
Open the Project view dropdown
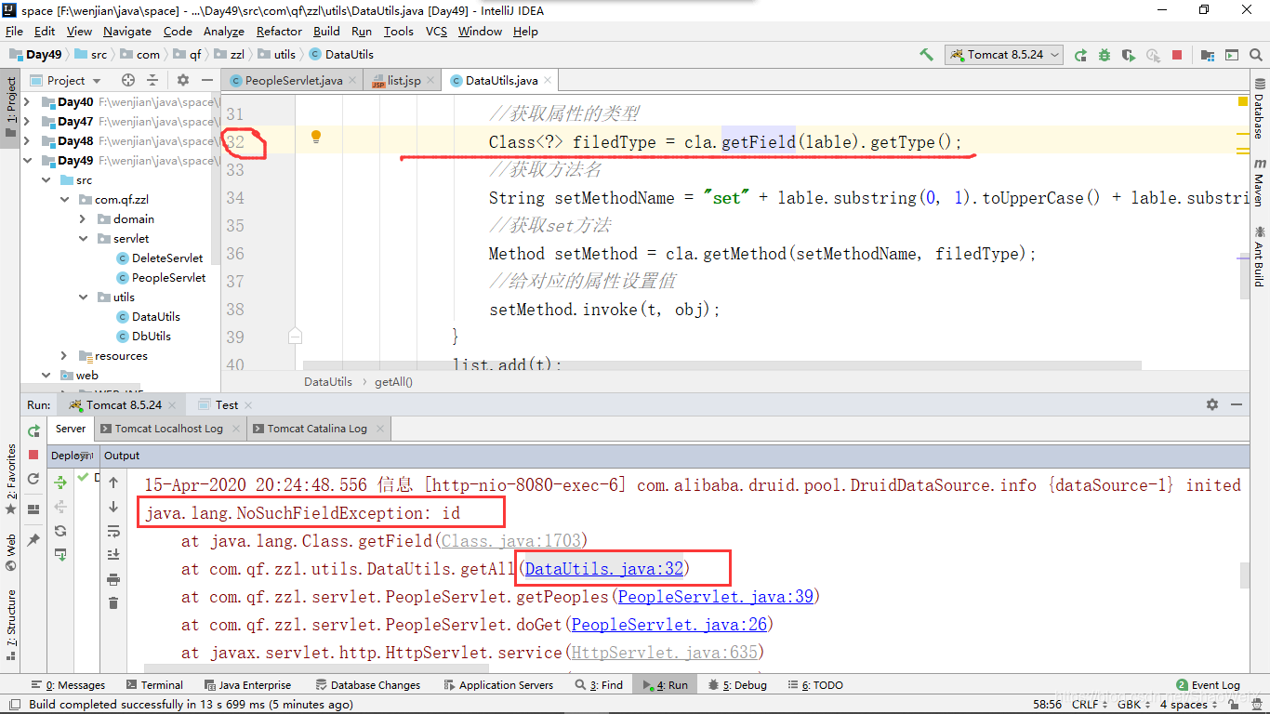tap(65, 80)
